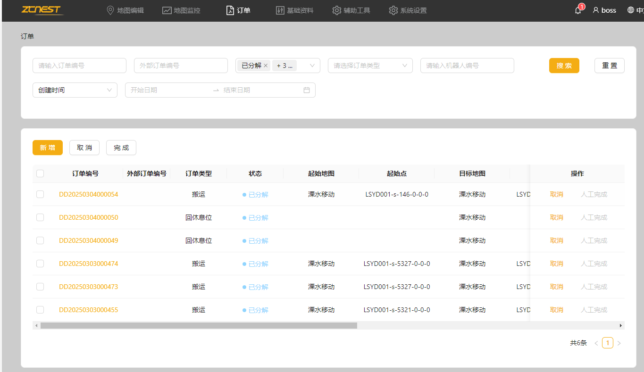Check the row DD20250303000455 checkbox
Viewport: 644px width, 372px height.
coord(40,310)
